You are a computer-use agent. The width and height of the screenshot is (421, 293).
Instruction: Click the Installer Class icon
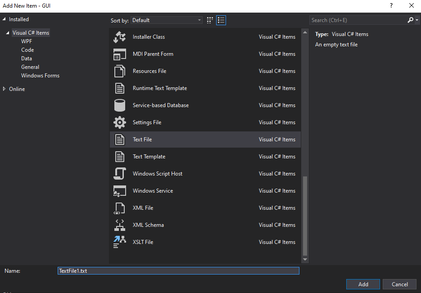coord(119,37)
